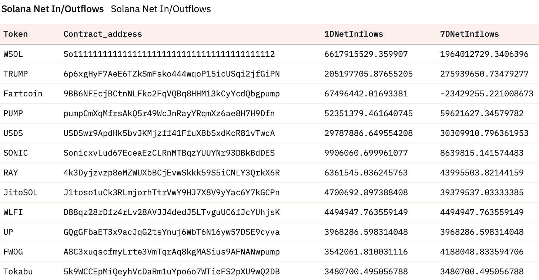The image size is (539, 280).
Task: Click the SONIC token cell
Action: click(x=16, y=153)
